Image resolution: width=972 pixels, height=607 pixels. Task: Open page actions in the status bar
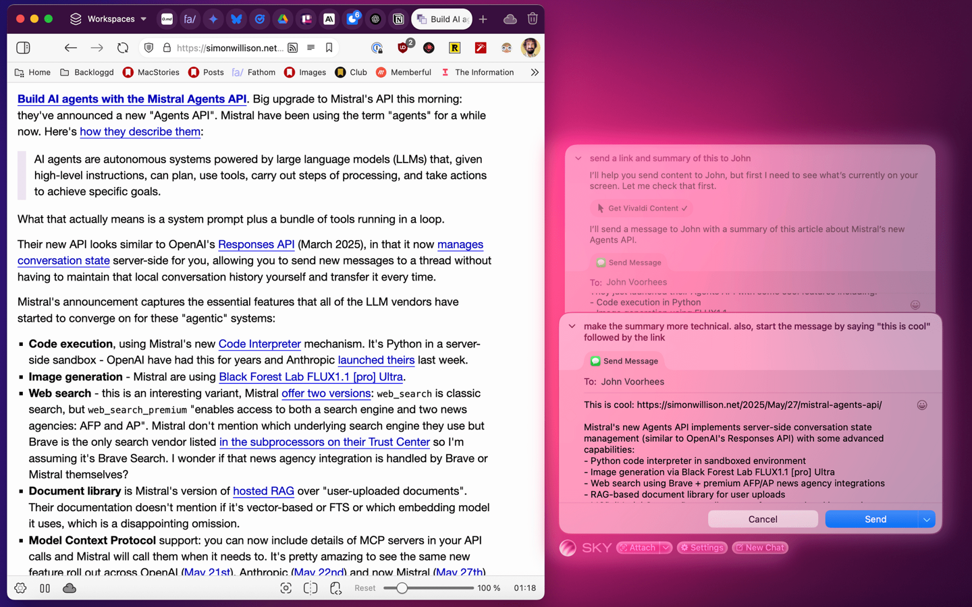[335, 588]
